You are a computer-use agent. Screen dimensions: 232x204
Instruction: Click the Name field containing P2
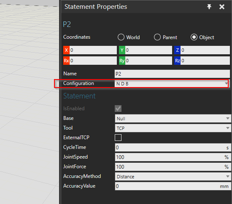point(172,74)
